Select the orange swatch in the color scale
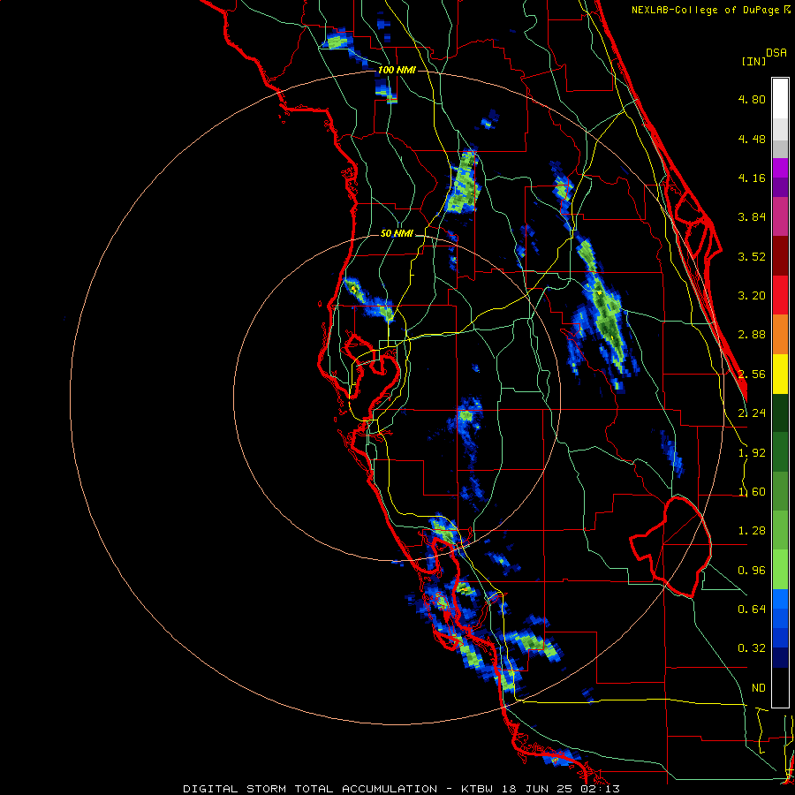Screen dimensions: 795x795 (x=780, y=335)
